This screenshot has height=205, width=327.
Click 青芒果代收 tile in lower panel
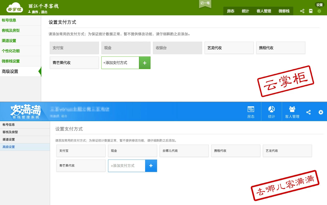[x=81, y=166]
